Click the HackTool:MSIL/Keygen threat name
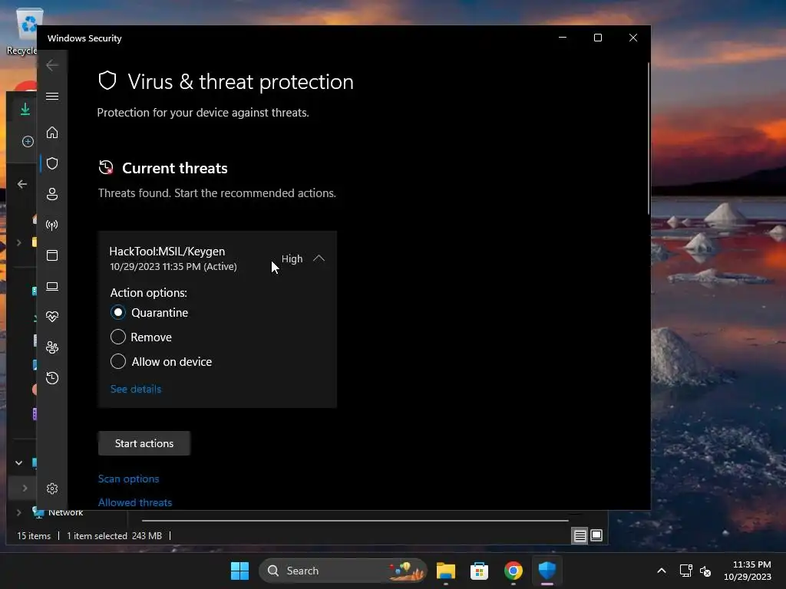 (167, 252)
